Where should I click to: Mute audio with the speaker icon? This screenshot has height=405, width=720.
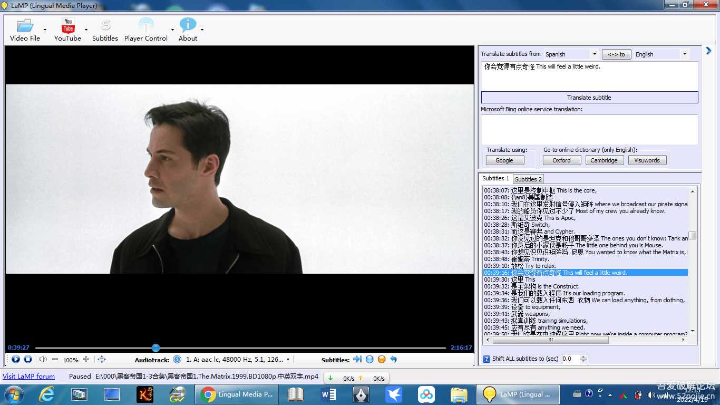pos(43,359)
